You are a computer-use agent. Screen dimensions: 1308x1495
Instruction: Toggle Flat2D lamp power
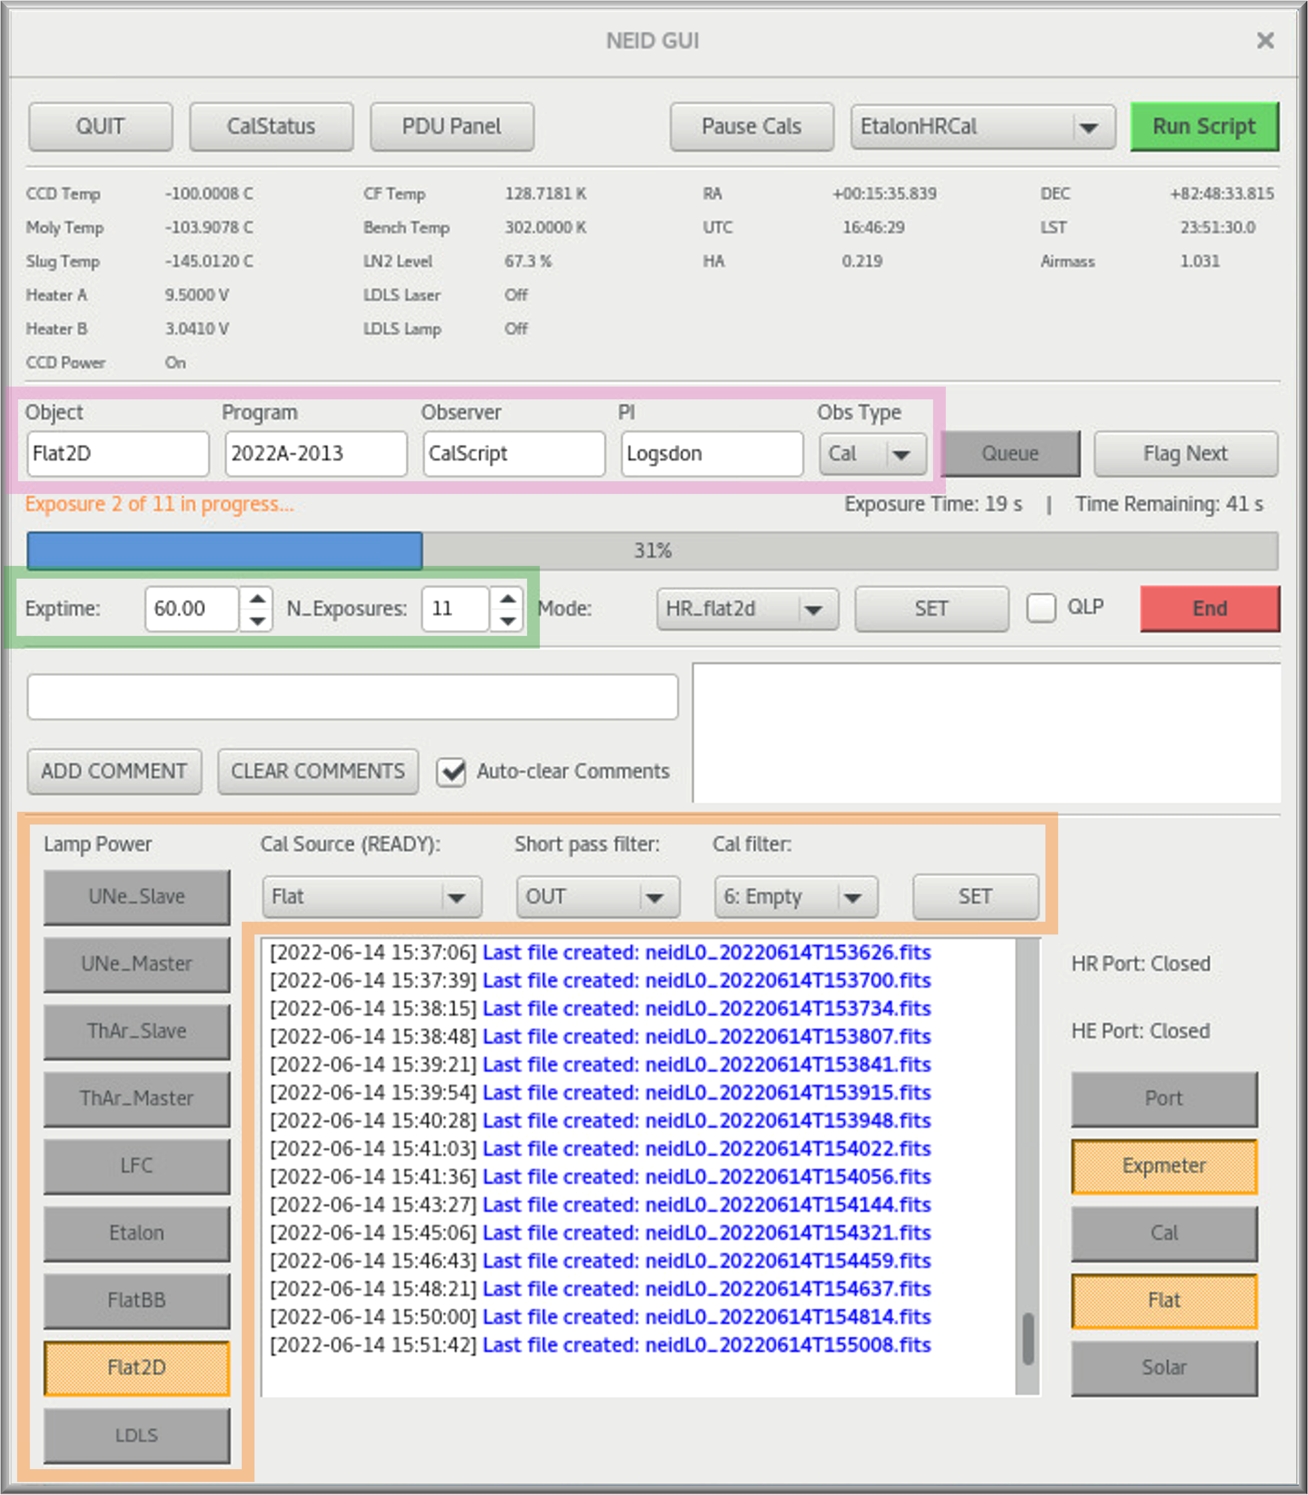tap(137, 1367)
